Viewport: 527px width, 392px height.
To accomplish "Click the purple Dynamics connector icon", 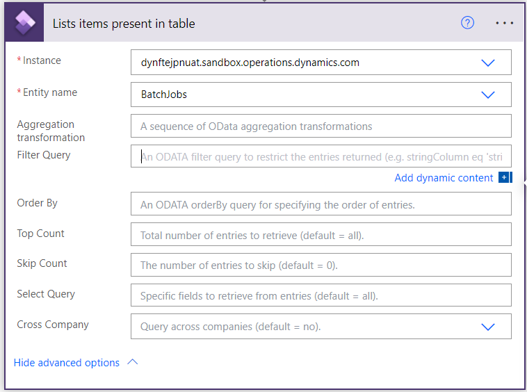I will click(x=24, y=22).
